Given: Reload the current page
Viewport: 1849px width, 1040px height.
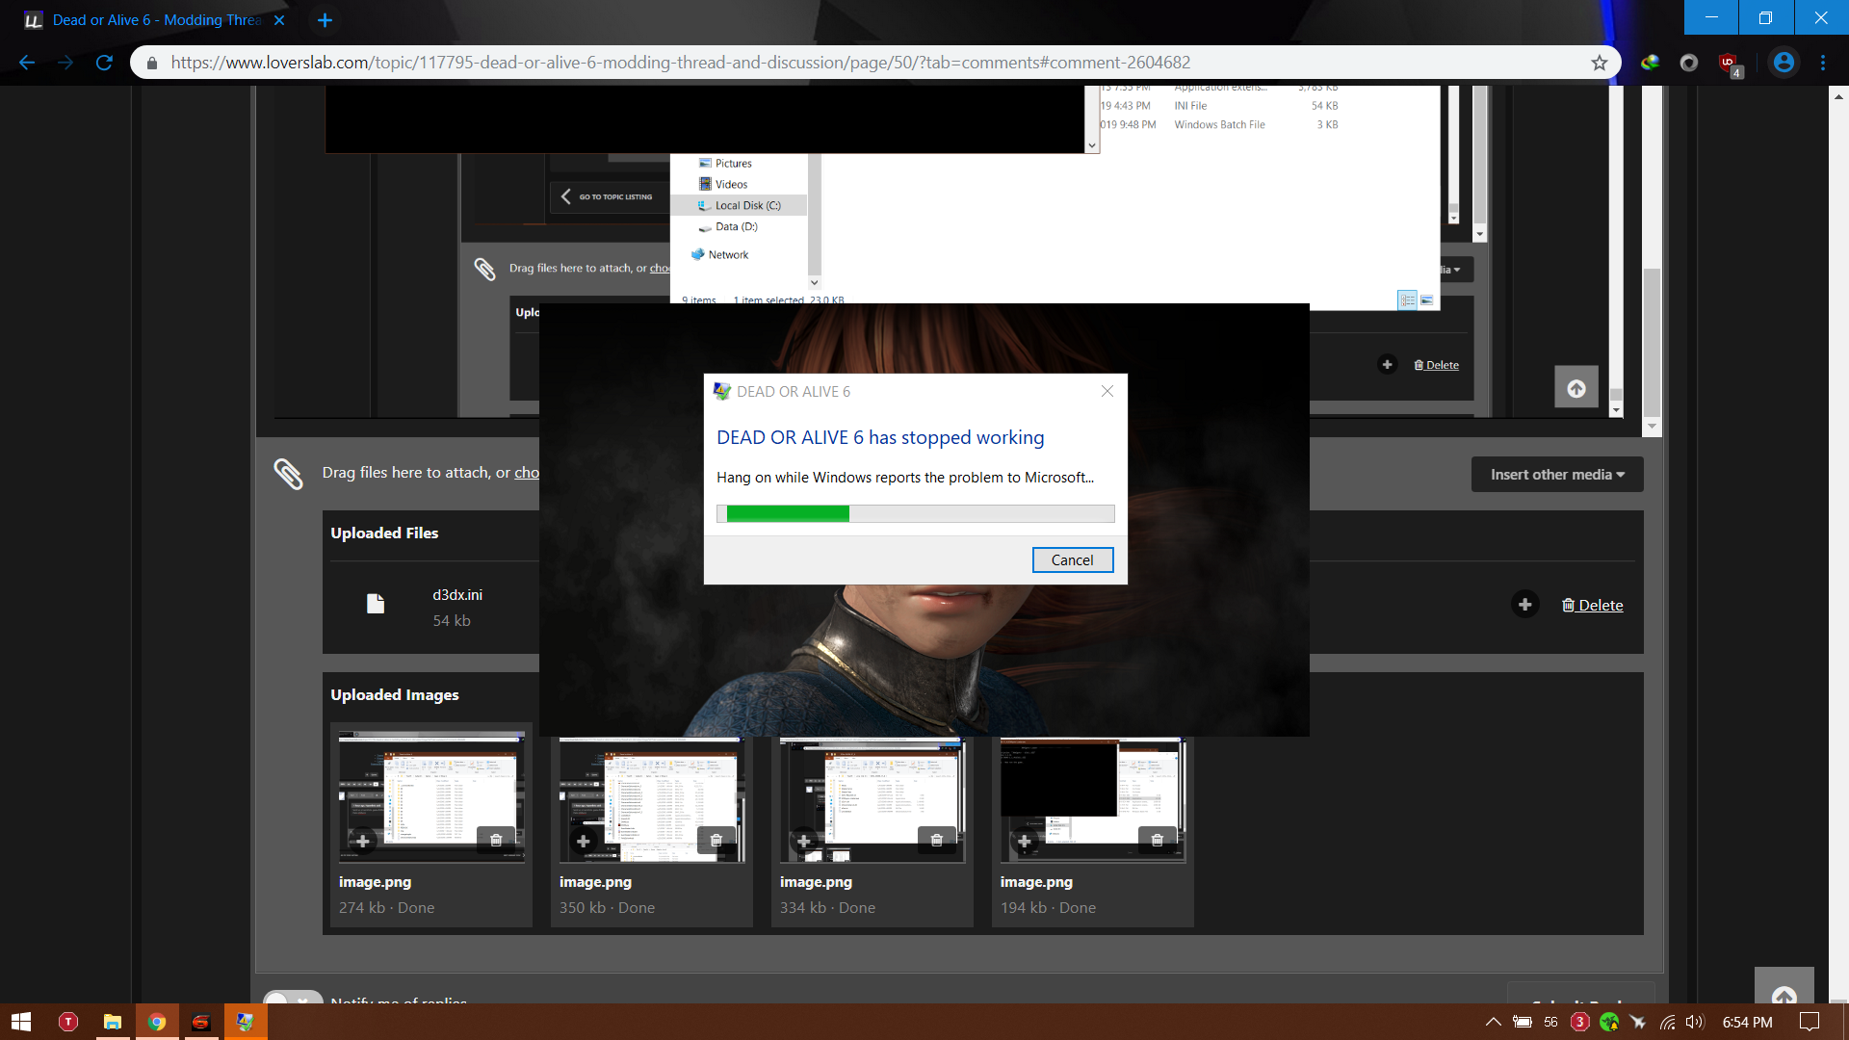Looking at the screenshot, I should [104, 63].
